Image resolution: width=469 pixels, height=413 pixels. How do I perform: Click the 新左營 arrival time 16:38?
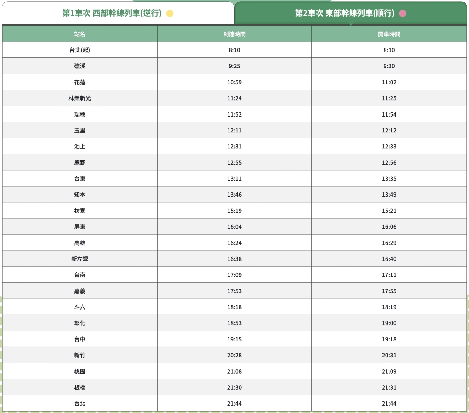coord(234,259)
